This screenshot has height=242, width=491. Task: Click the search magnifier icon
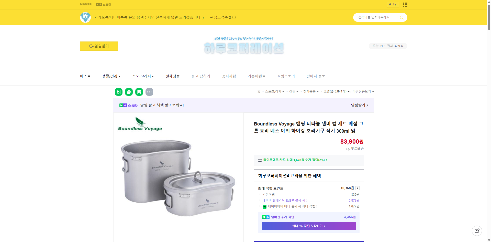pyautogui.click(x=401, y=17)
